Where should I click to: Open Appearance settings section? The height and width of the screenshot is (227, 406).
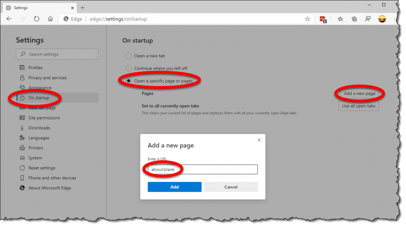[40, 88]
